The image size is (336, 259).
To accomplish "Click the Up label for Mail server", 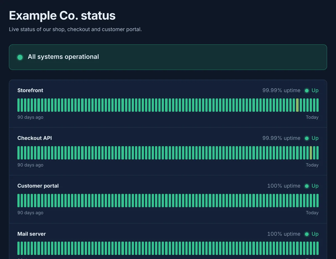I will click(x=315, y=234).
